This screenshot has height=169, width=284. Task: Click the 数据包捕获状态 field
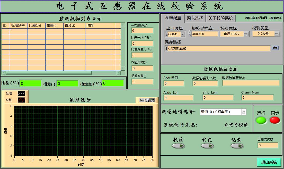pos(251,83)
